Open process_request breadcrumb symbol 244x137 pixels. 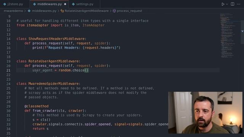coord(129,11)
